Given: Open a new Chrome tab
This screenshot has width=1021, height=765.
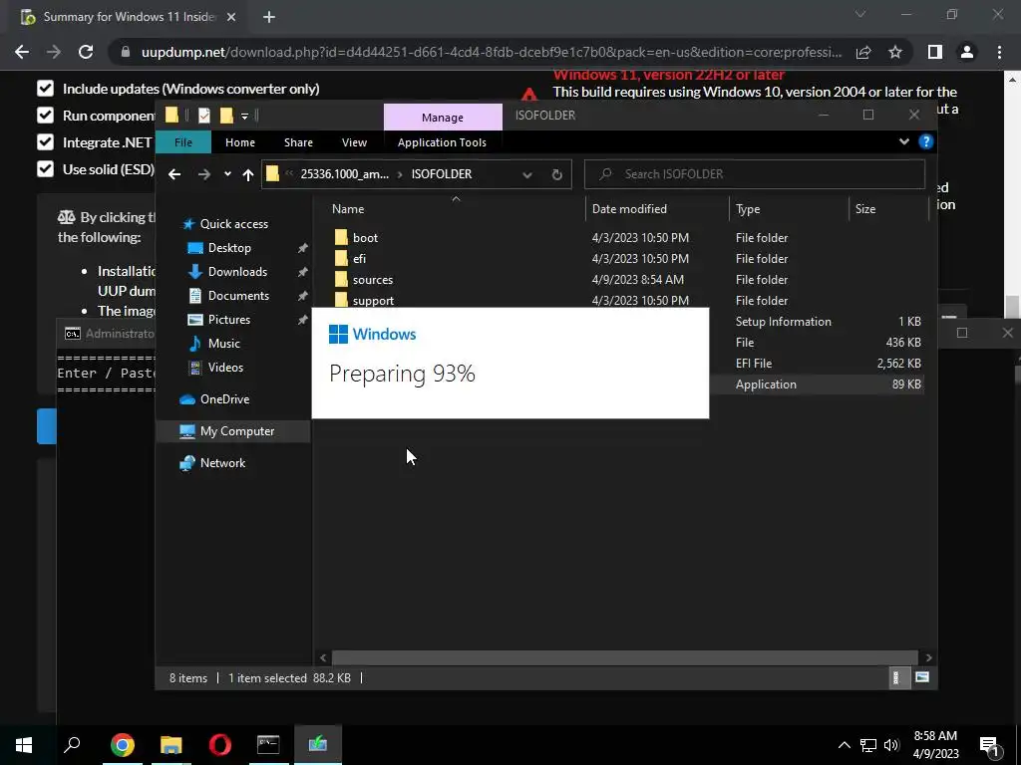Looking at the screenshot, I should coord(269,17).
